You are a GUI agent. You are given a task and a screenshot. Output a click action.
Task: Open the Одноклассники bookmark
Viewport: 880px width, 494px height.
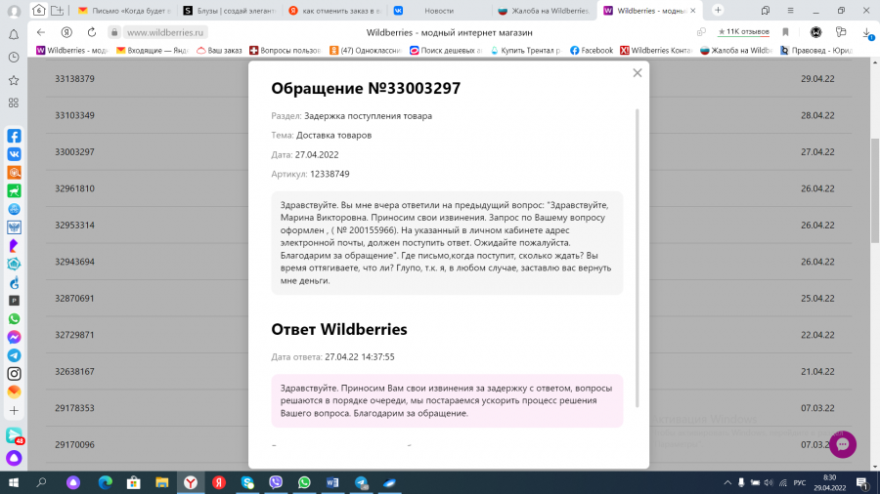pos(366,51)
